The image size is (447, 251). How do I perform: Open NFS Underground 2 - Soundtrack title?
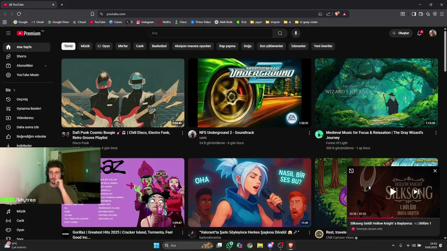click(227, 132)
